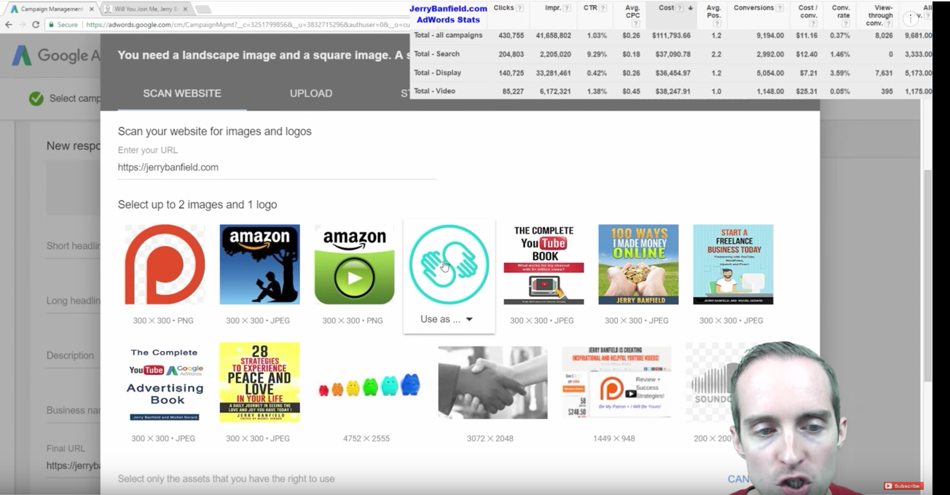Select the Patreon logo image
This screenshot has height=495, width=950.
pos(165,264)
